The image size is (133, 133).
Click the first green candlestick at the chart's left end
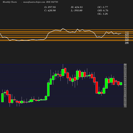pyautogui.click(x=2, y=98)
